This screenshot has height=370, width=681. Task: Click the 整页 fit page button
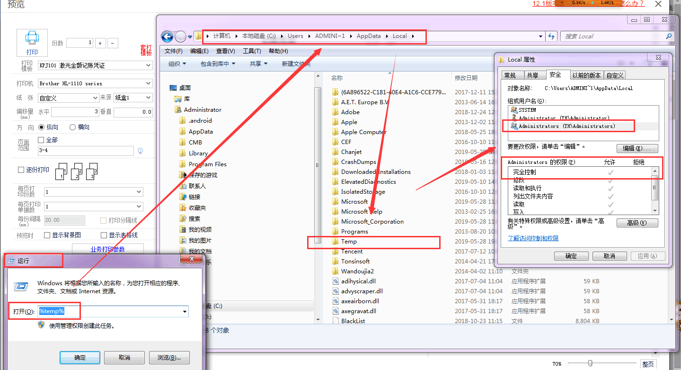648,364
